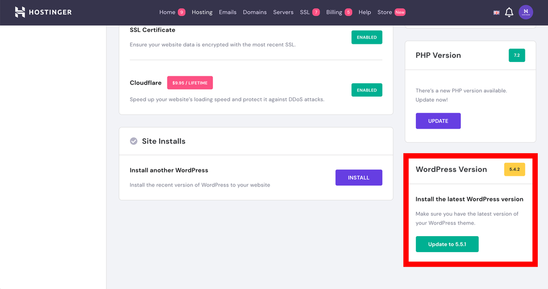Click the Hostinger logo icon

click(x=20, y=12)
